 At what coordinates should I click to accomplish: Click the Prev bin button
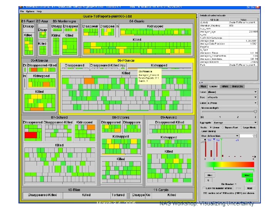(238, 188)
